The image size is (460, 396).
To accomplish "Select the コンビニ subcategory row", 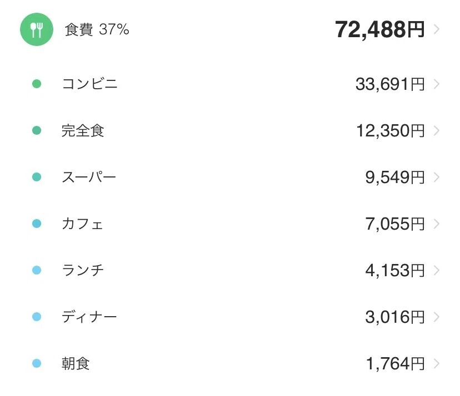I will point(230,84).
